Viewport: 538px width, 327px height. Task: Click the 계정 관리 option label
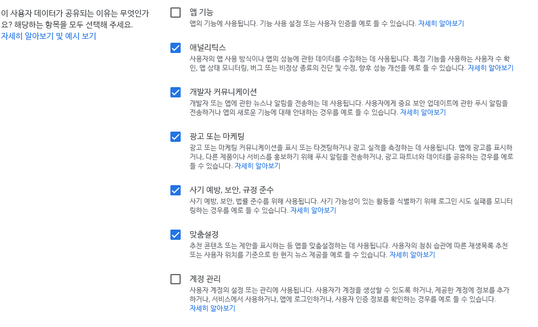point(205,279)
